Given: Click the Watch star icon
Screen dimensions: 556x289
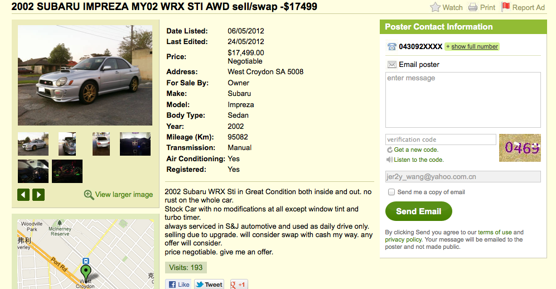Looking at the screenshot, I should pyautogui.click(x=435, y=7).
